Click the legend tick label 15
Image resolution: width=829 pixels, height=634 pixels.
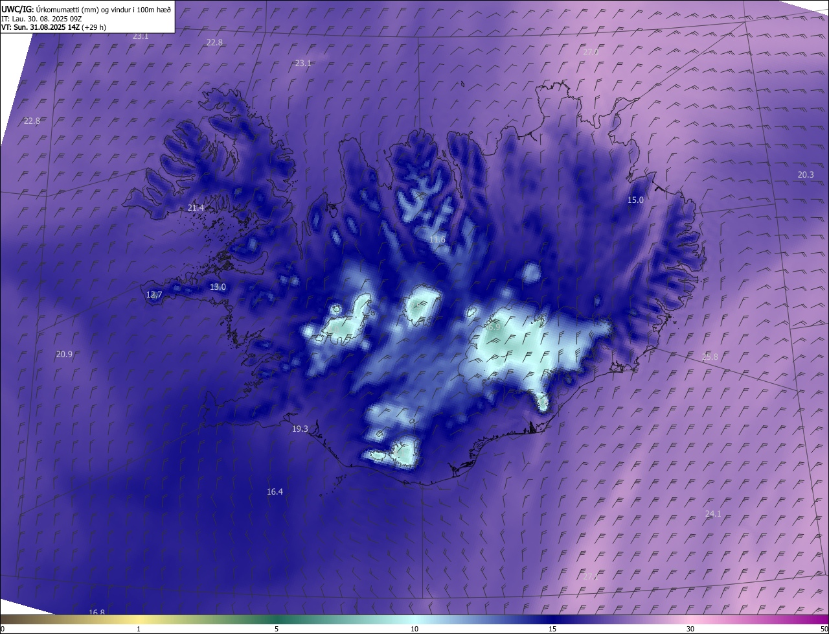coord(552,629)
